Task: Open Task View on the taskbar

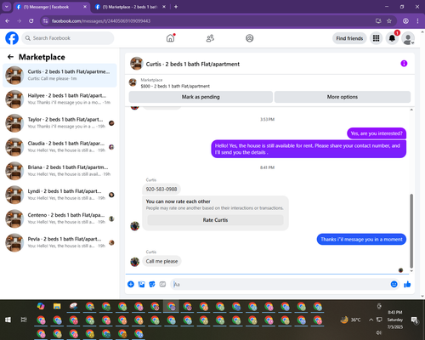Action: click(24, 320)
